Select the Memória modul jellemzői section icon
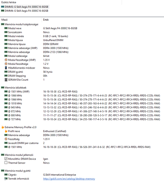Screen dimensions: 164x181 [x=3, y=155]
